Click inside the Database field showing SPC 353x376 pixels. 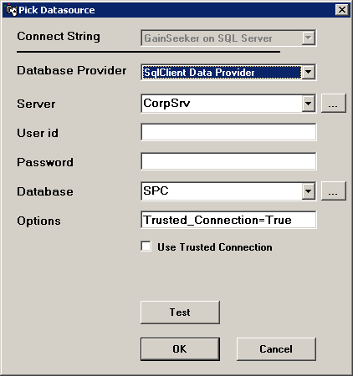tap(222, 191)
